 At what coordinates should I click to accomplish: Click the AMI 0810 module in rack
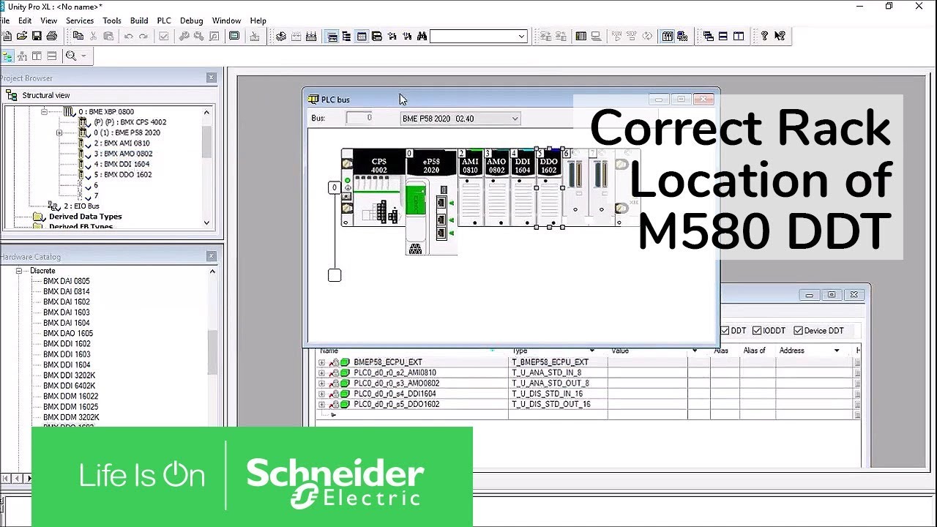[470, 187]
